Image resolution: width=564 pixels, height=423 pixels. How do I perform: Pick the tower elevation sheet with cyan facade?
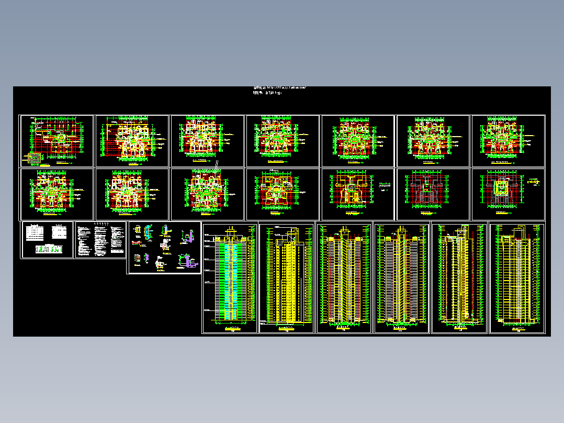point(230,279)
